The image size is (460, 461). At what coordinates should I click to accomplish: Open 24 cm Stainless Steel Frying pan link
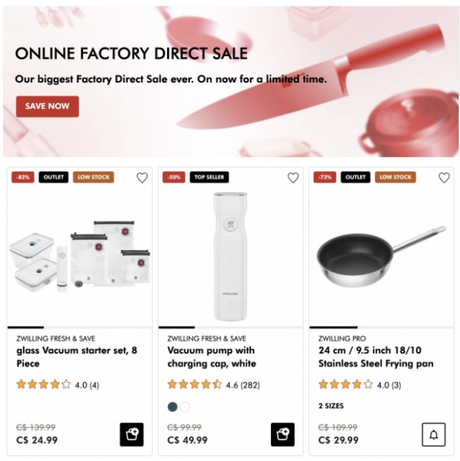pyautogui.click(x=376, y=357)
